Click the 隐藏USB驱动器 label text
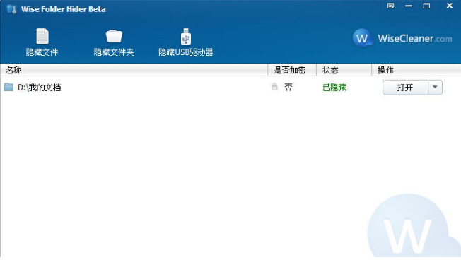 (186, 52)
